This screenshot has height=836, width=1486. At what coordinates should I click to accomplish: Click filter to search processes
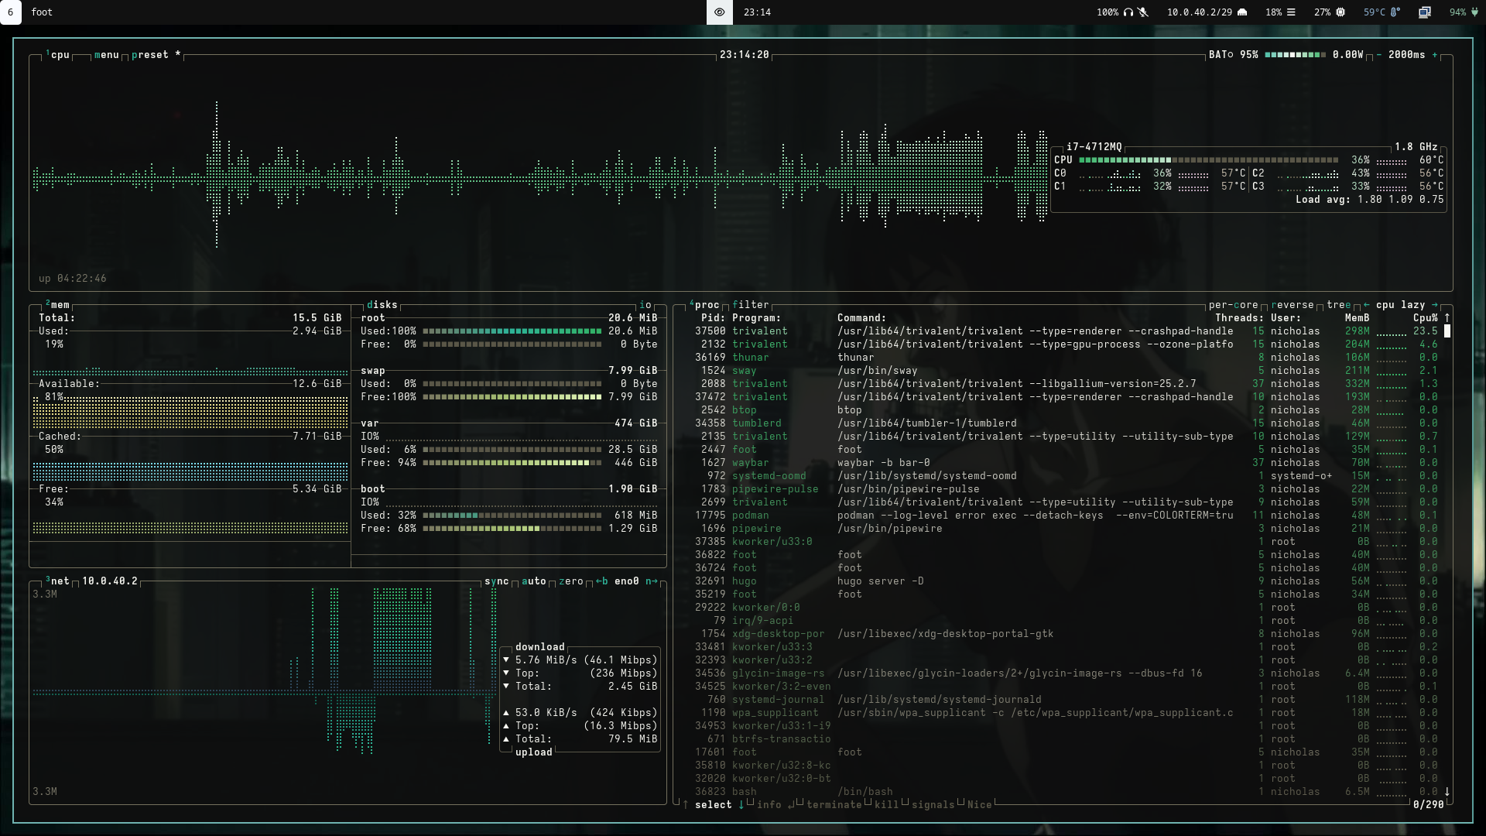[752, 304]
